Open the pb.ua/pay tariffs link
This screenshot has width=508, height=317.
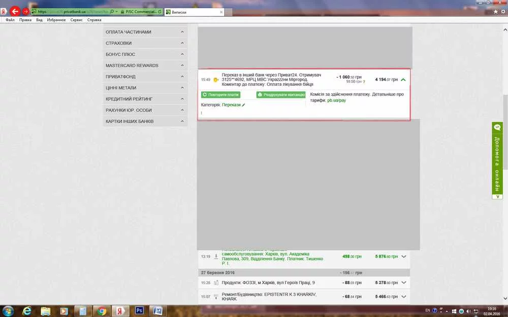tap(337, 100)
